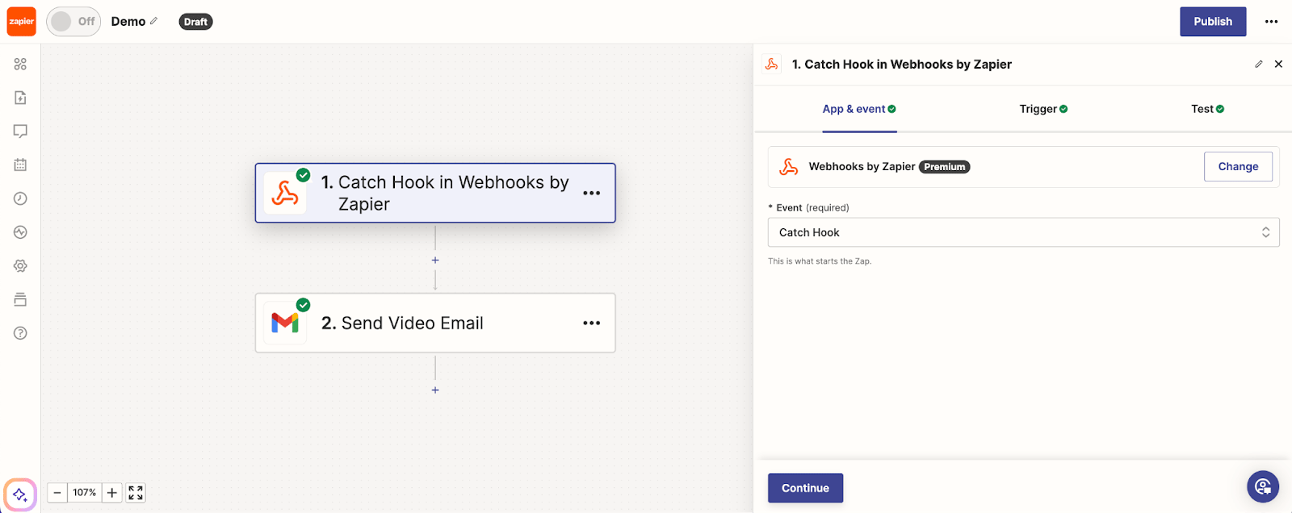
Task: Add a step after Send Video Email
Action: (435, 390)
